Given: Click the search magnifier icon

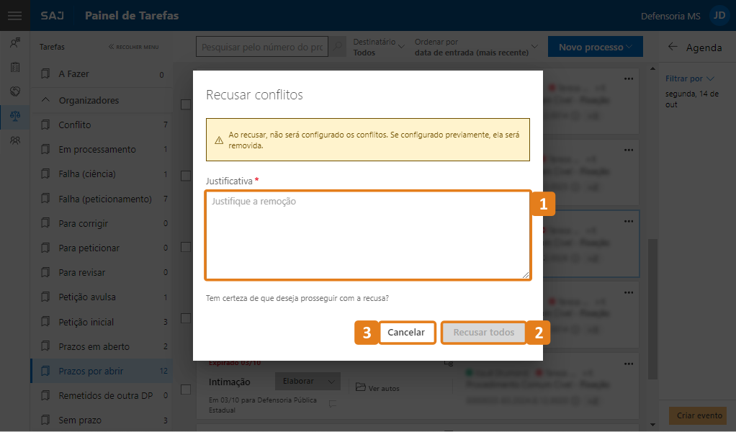Looking at the screenshot, I should 338,46.
